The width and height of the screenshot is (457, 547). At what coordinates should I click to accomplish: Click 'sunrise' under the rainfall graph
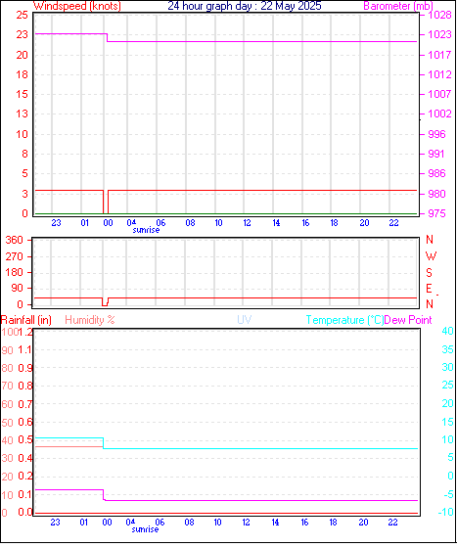click(x=145, y=529)
